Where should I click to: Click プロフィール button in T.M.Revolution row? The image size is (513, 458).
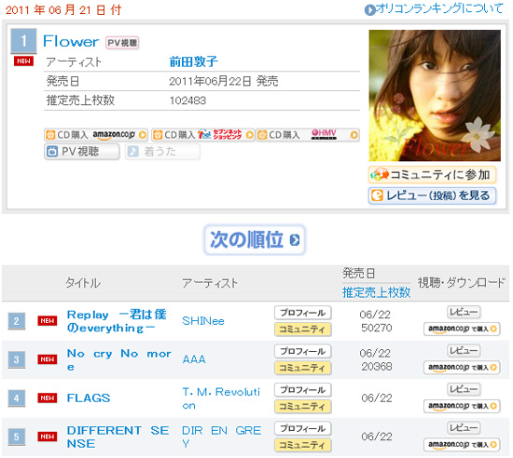tap(303, 390)
